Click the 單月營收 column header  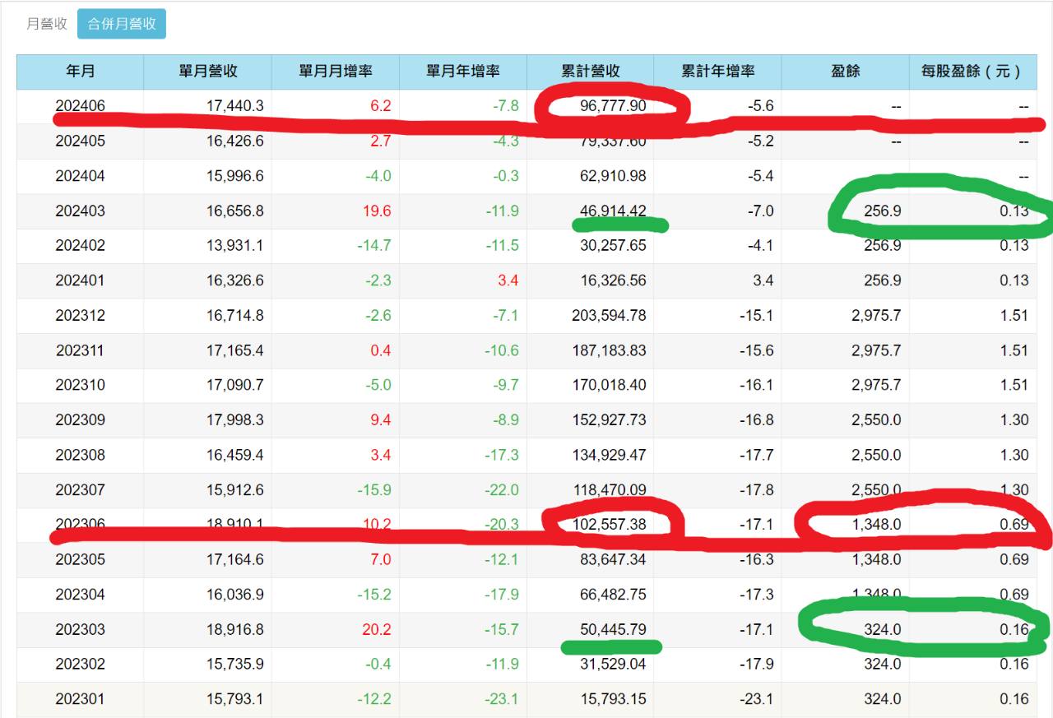tap(208, 72)
